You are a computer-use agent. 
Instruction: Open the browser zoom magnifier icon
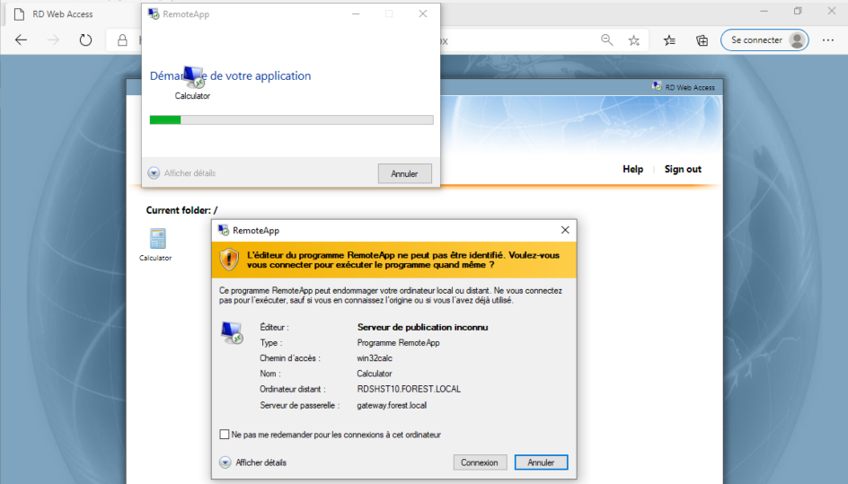[606, 40]
